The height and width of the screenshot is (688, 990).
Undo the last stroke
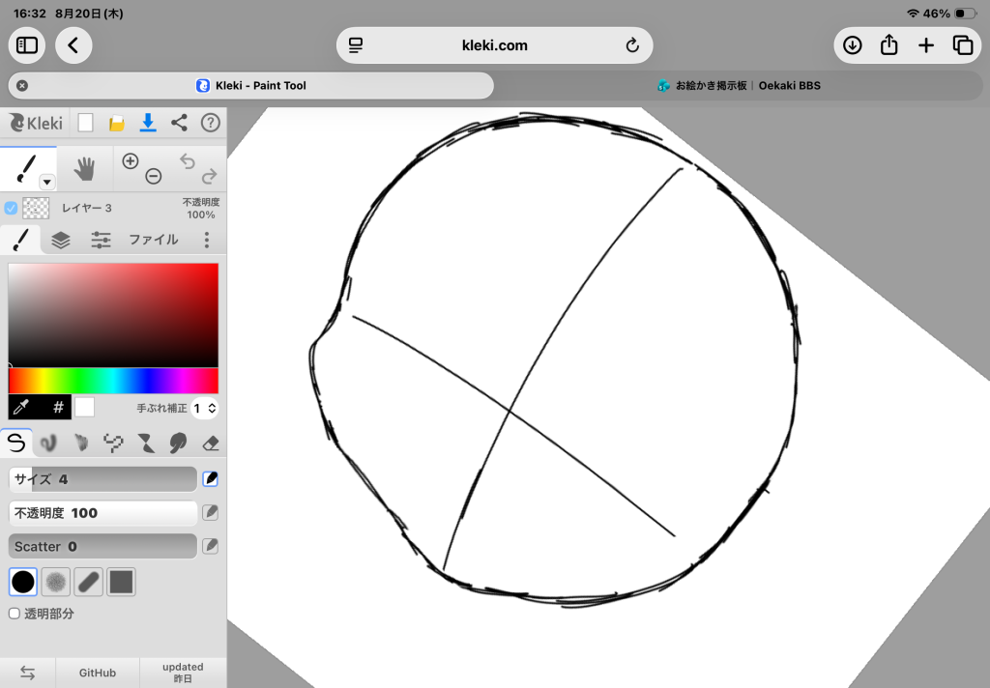(x=187, y=161)
